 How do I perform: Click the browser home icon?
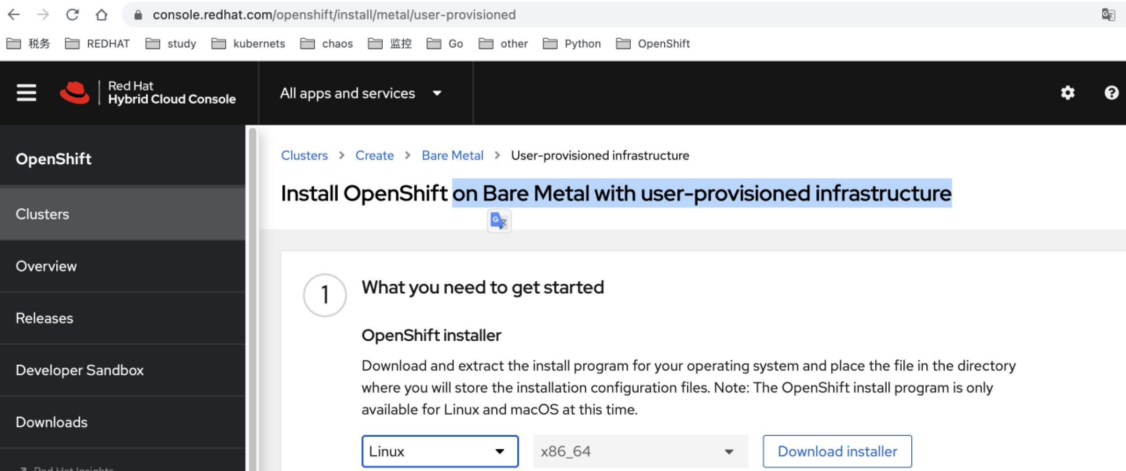[102, 14]
